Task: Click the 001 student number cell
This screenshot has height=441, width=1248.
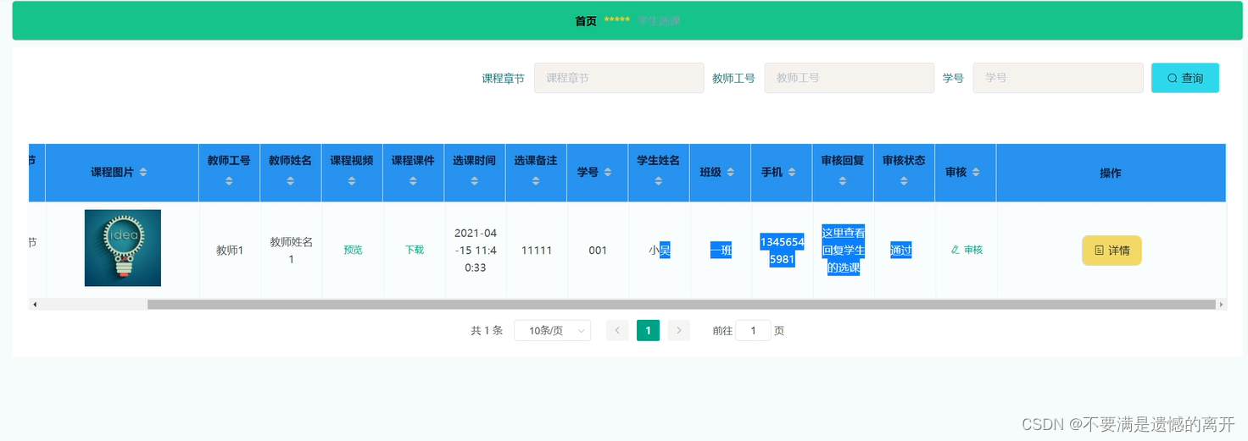Action: pos(598,251)
